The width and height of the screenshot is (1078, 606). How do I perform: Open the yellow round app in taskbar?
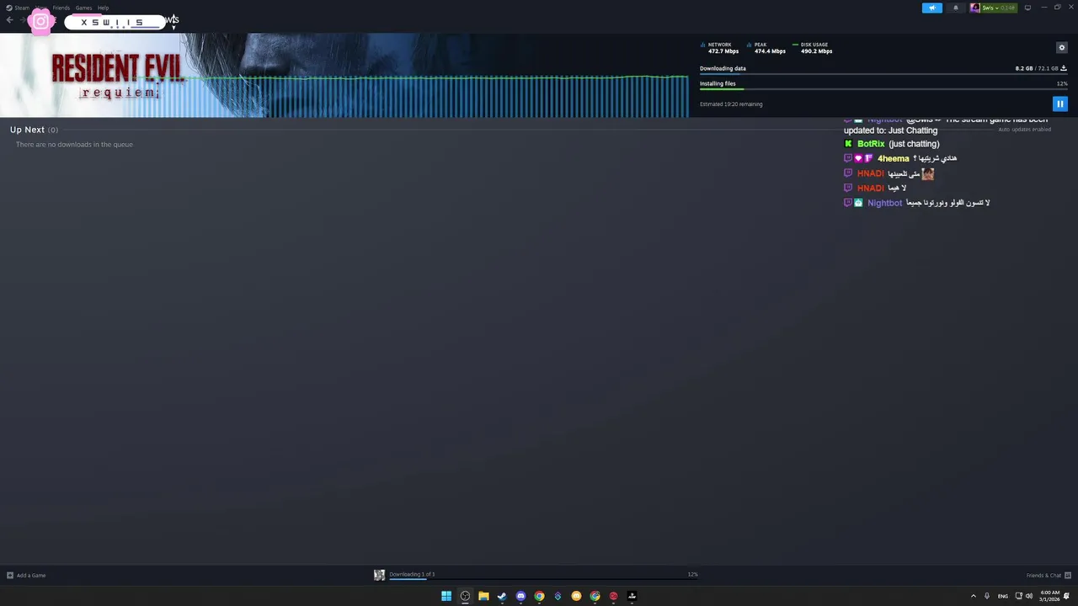coord(576,596)
